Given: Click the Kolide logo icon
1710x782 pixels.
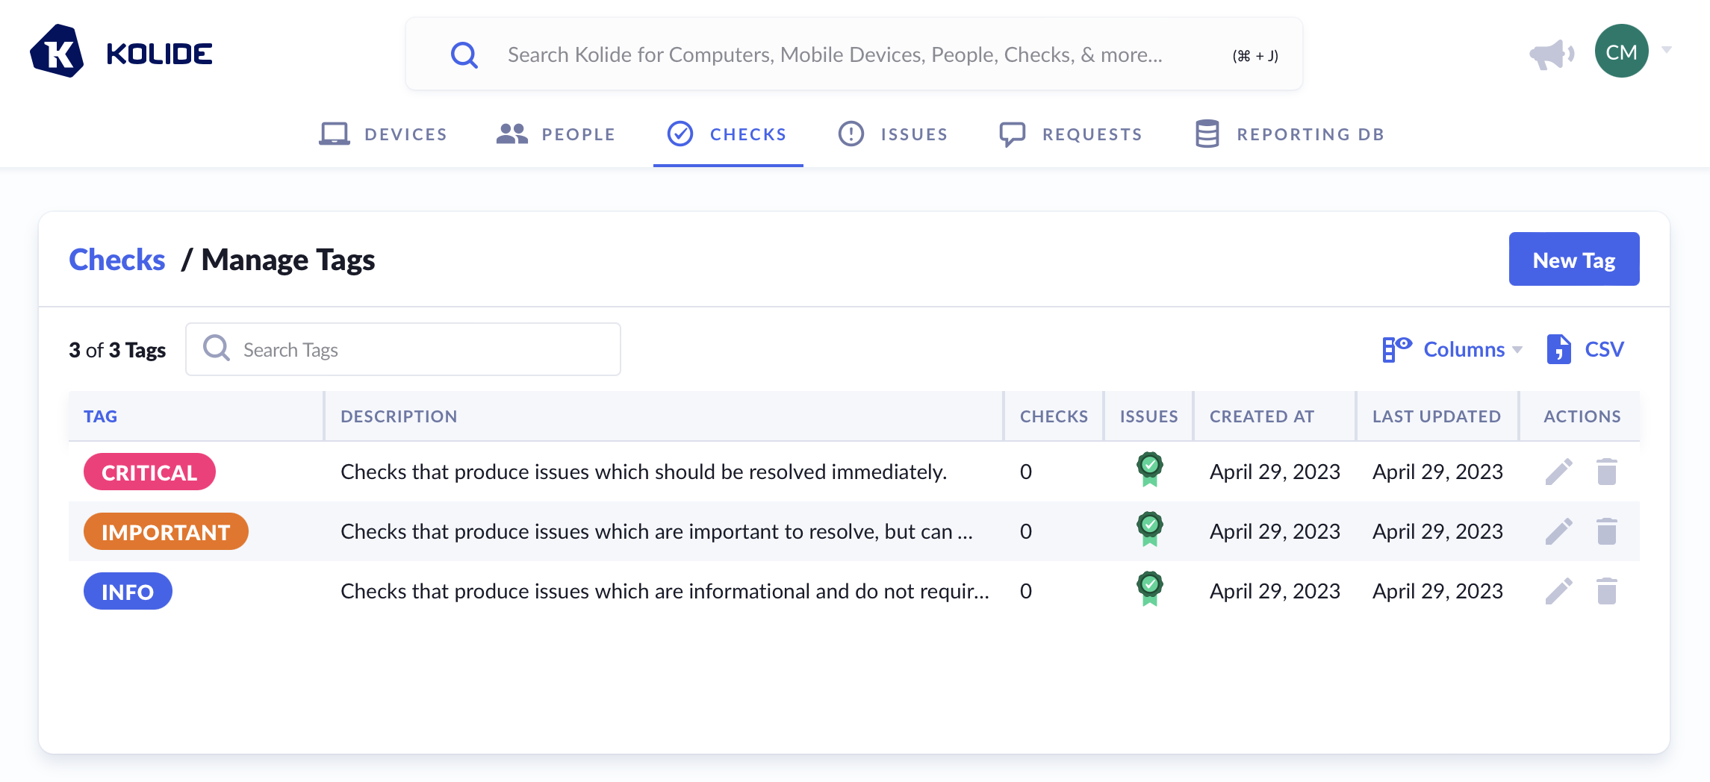Looking at the screenshot, I should click(57, 52).
